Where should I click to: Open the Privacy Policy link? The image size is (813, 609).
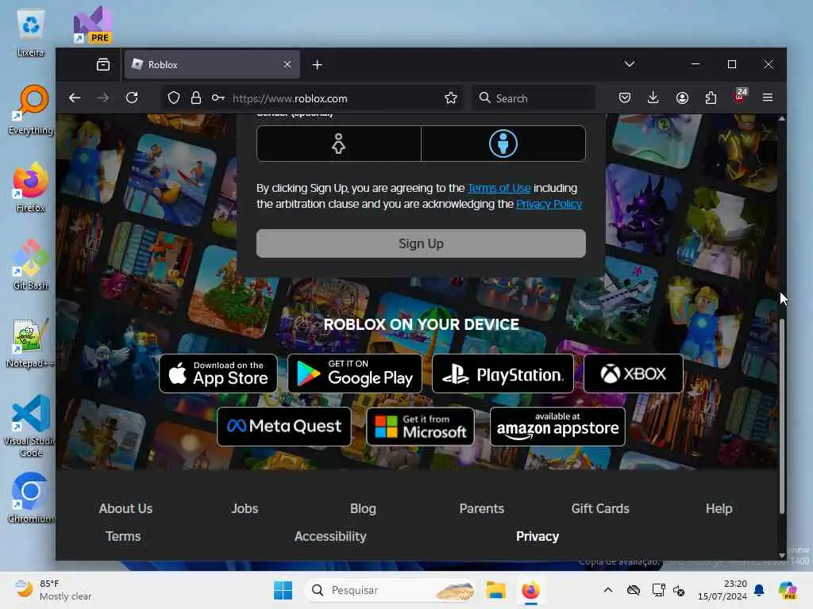(549, 204)
